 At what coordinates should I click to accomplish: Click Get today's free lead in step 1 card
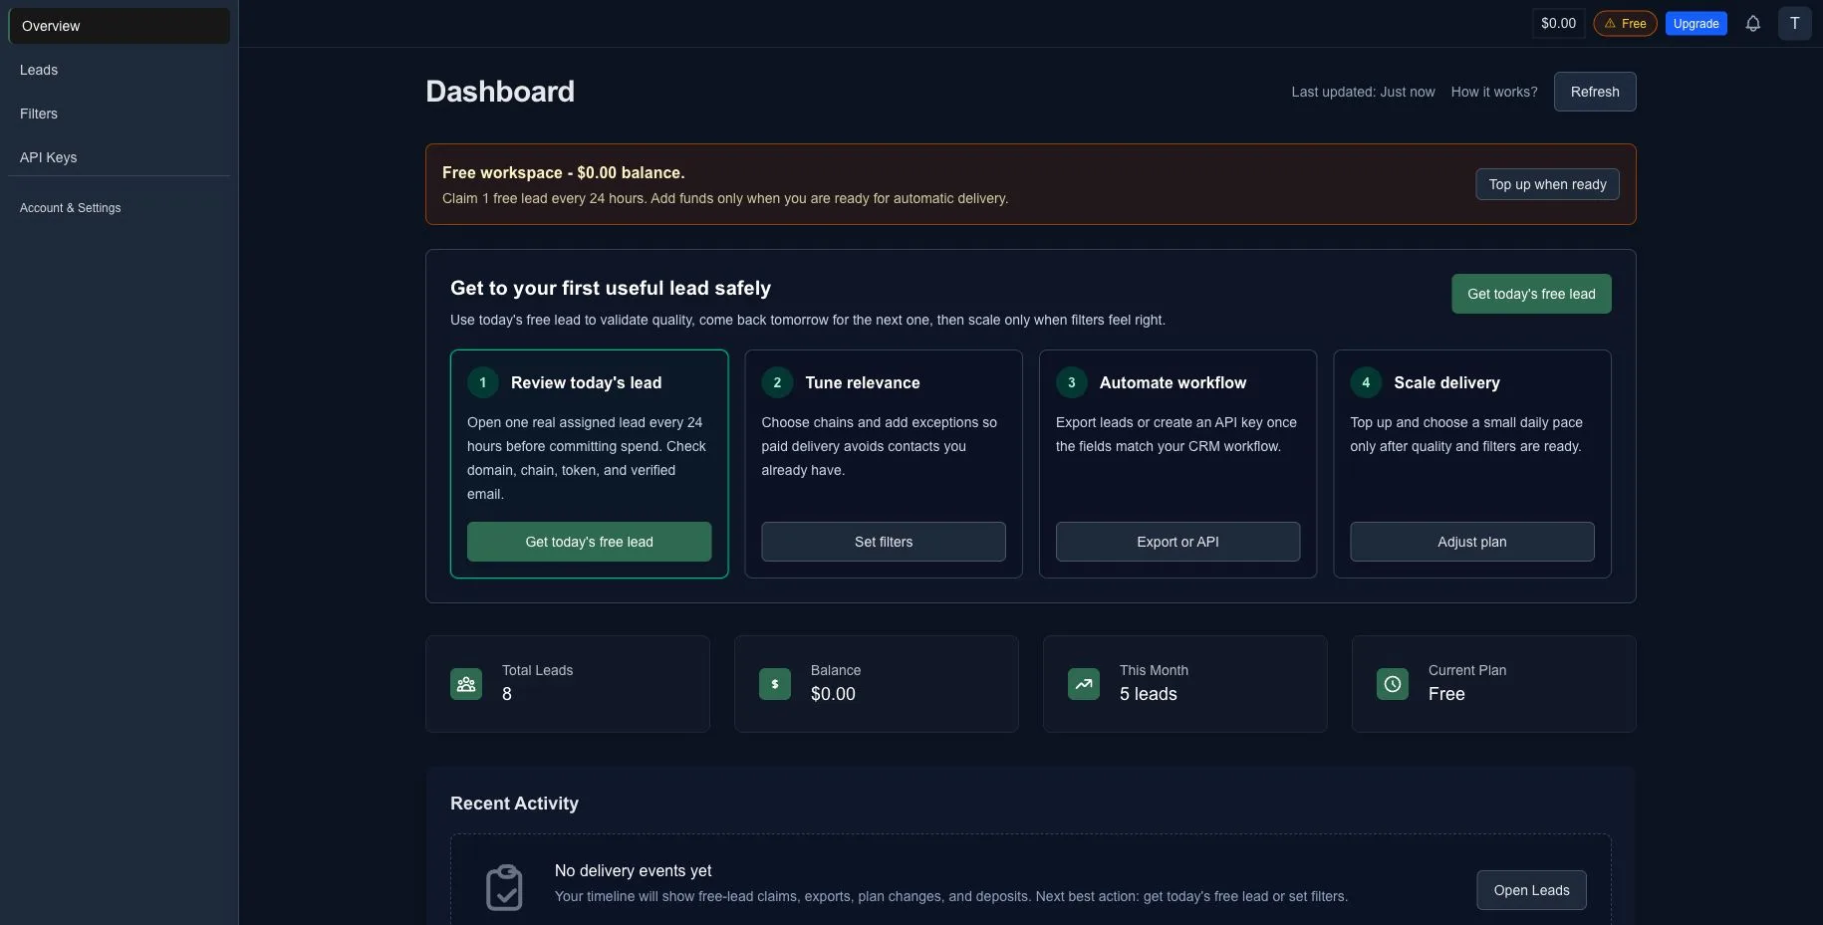(589, 542)
